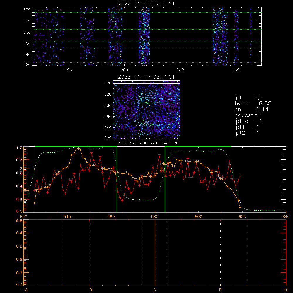
Task: Click x-axis label 0 of the bottom plot
Action: tap(155, 290)
